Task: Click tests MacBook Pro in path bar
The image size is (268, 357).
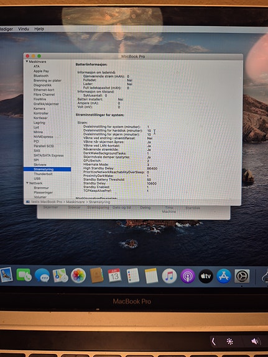Action: pos(47,202)
